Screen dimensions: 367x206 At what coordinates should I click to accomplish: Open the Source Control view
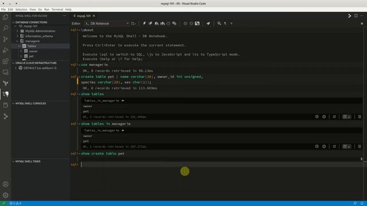point(5,39)
